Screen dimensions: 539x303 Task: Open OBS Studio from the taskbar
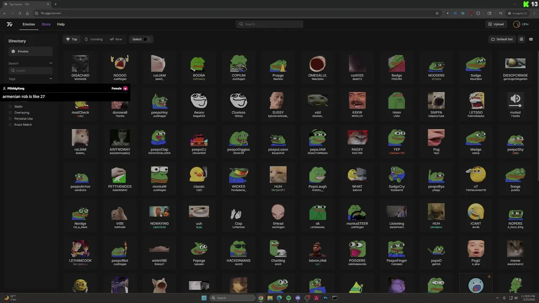pos(307,298)
